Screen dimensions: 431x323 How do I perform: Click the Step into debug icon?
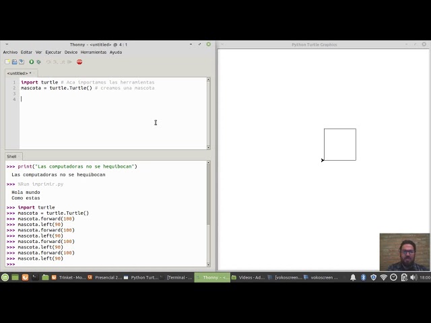[x=55, y=62]
